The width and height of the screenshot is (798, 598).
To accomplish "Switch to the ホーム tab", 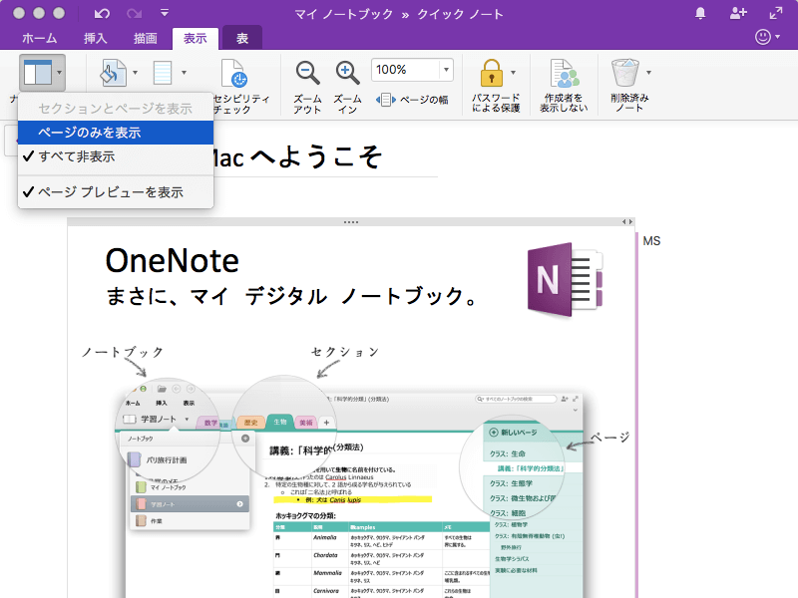I will [40, 38].
